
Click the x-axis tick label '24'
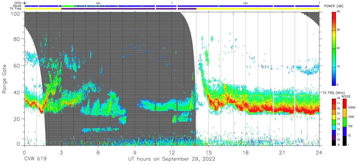pyautogui.click(x=319, y=152)
